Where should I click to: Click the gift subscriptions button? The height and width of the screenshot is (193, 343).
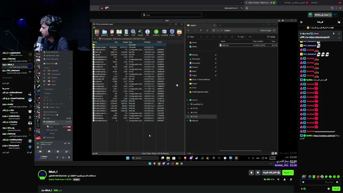click(271, 173)
